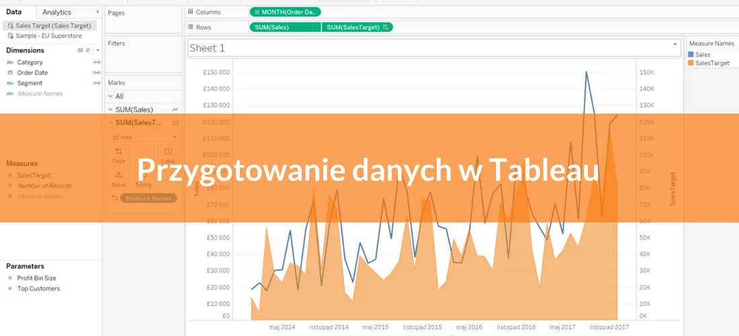The height and width of the screenshot is (336, 739).
Task: Toggle the link icon for Category
Action: (x=97, y=62)
